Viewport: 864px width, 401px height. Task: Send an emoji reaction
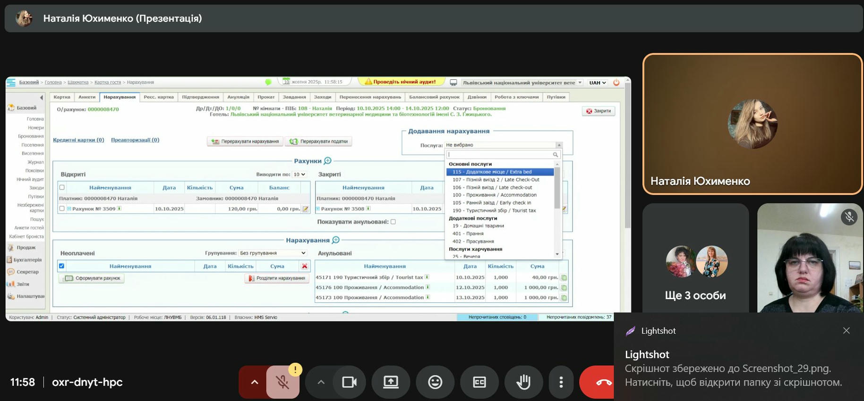(x=435, y=382)
